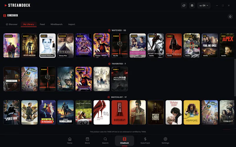The width and height of the screenshot is (236, 147).
Task: Go to Home in bottom navigation
Action: coord(70,141)
